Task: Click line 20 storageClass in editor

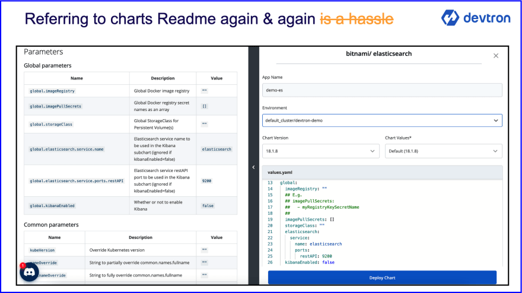Action: (x=304, y=225)
